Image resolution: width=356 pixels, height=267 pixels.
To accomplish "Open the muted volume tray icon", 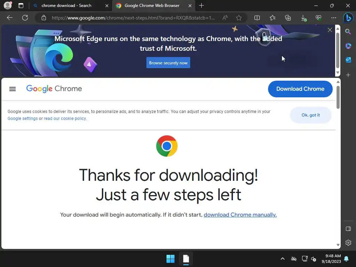I will (314, 259).
